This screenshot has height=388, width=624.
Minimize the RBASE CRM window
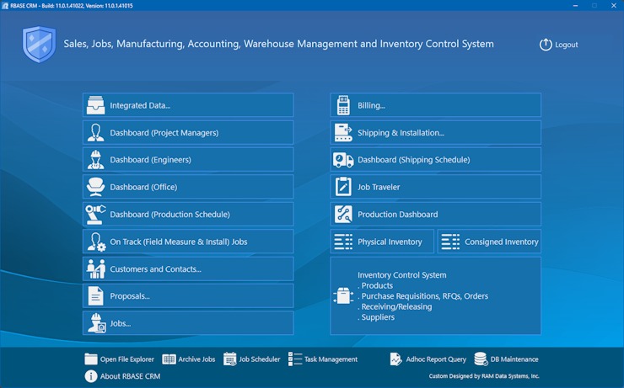tap(575, 6)
